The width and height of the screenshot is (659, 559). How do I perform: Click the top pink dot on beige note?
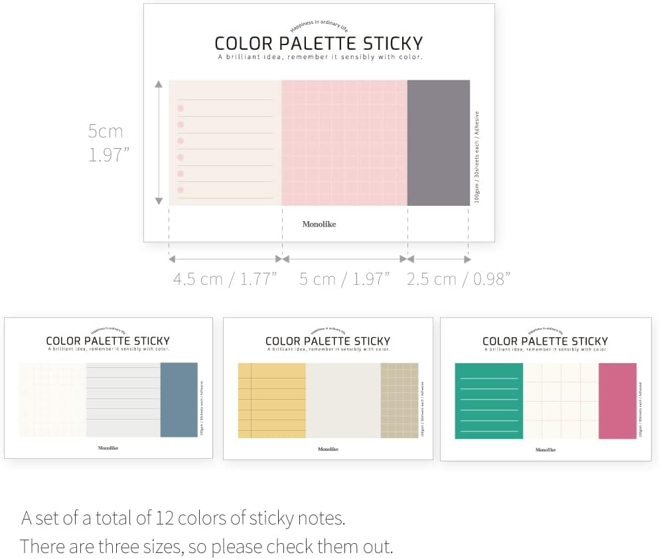180,108
